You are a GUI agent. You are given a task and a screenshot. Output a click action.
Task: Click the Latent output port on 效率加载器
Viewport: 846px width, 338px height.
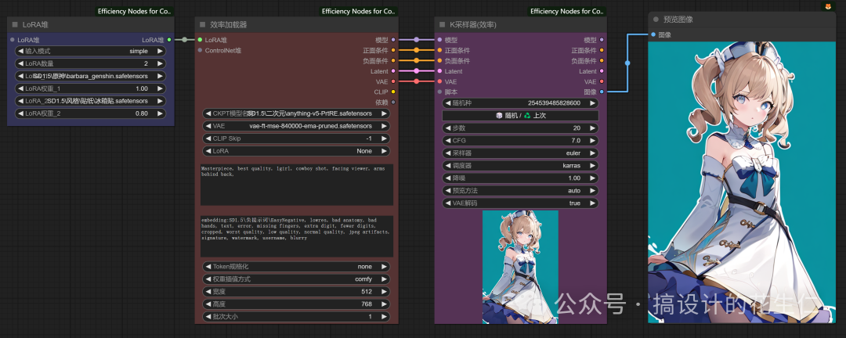click(393, 70)
